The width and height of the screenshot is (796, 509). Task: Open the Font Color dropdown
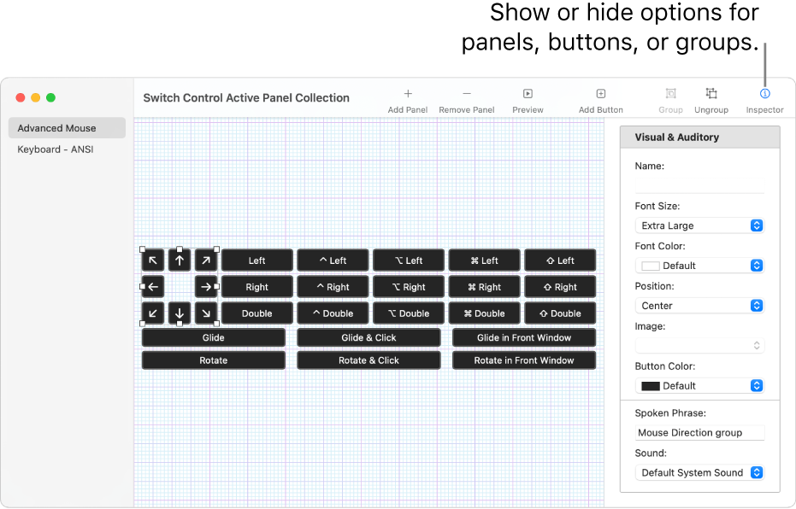(699, 266)
